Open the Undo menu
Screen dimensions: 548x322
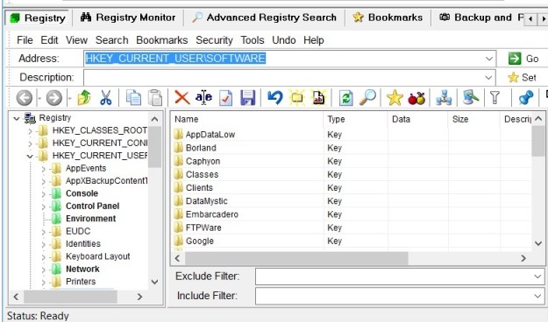point(284,40)
